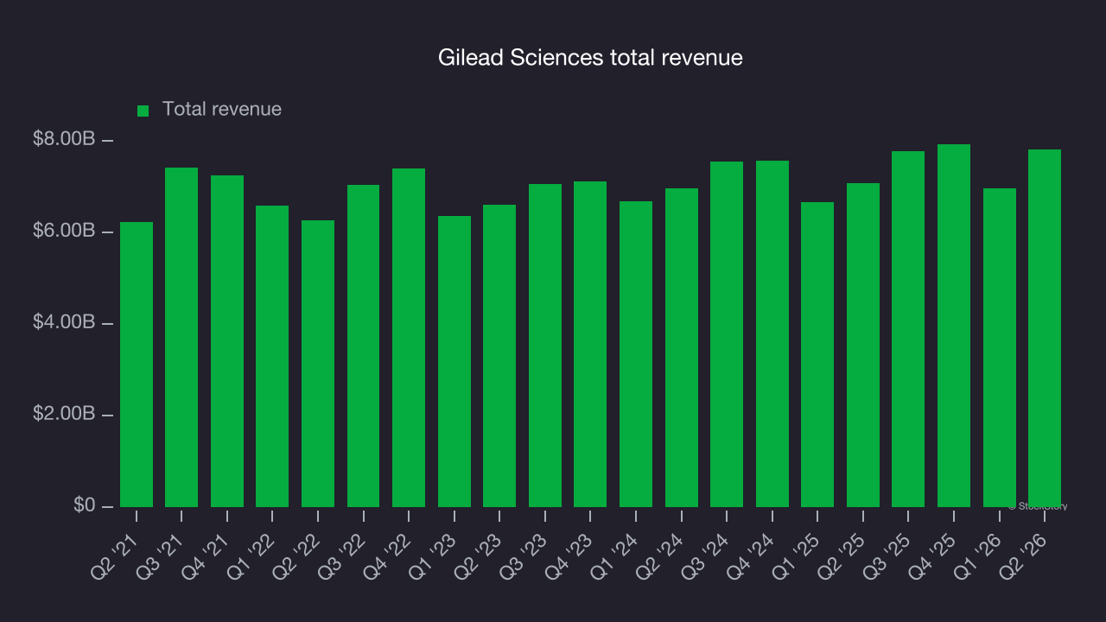This screenshot has width=1106, height=622.
Task: Select the Q3 '23 revenue bar
Action: coord(545,346)
